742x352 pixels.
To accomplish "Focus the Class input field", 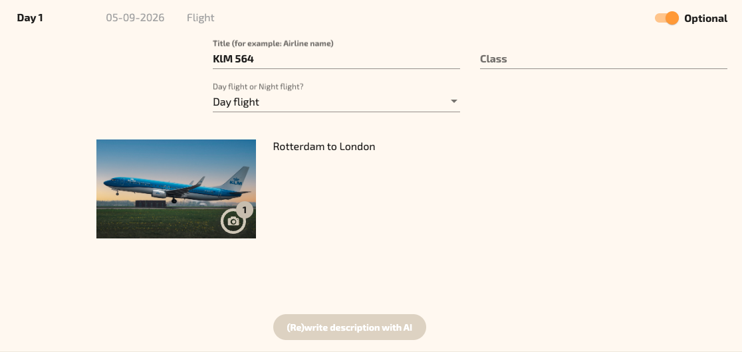I will click(x=603, y=59).
